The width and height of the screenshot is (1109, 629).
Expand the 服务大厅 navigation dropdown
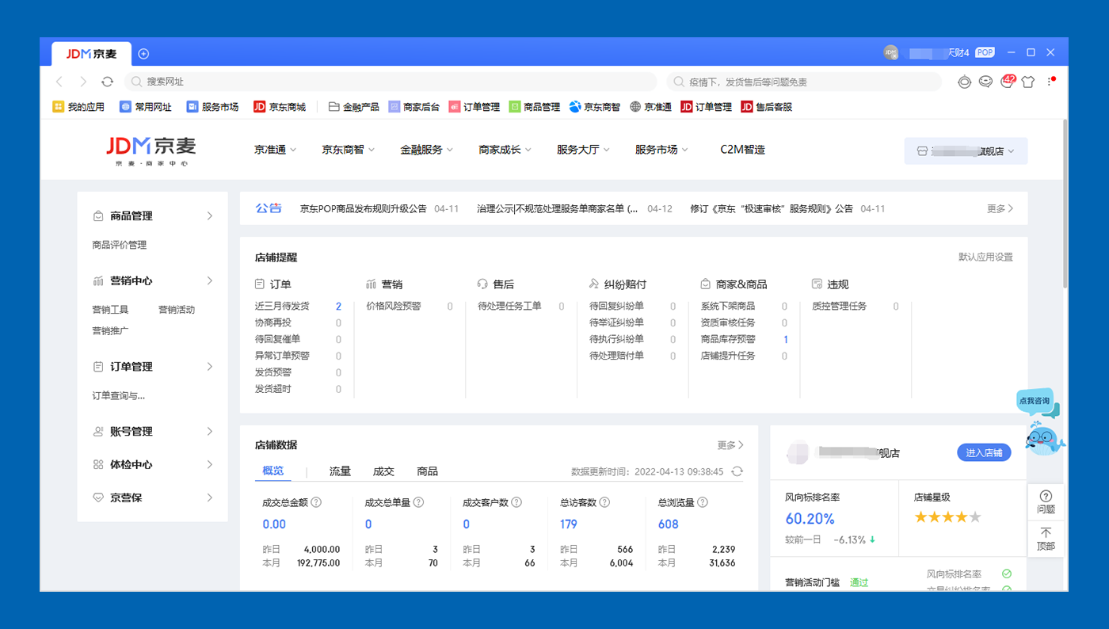583,150
